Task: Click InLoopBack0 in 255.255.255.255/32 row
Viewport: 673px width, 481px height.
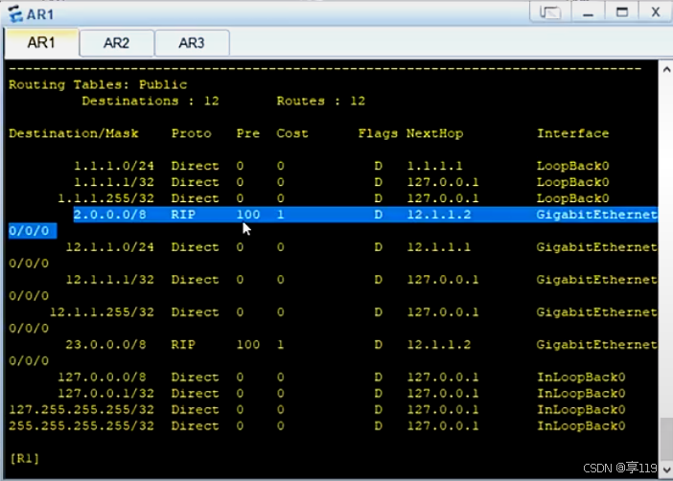Action: (x=581, y=426)
